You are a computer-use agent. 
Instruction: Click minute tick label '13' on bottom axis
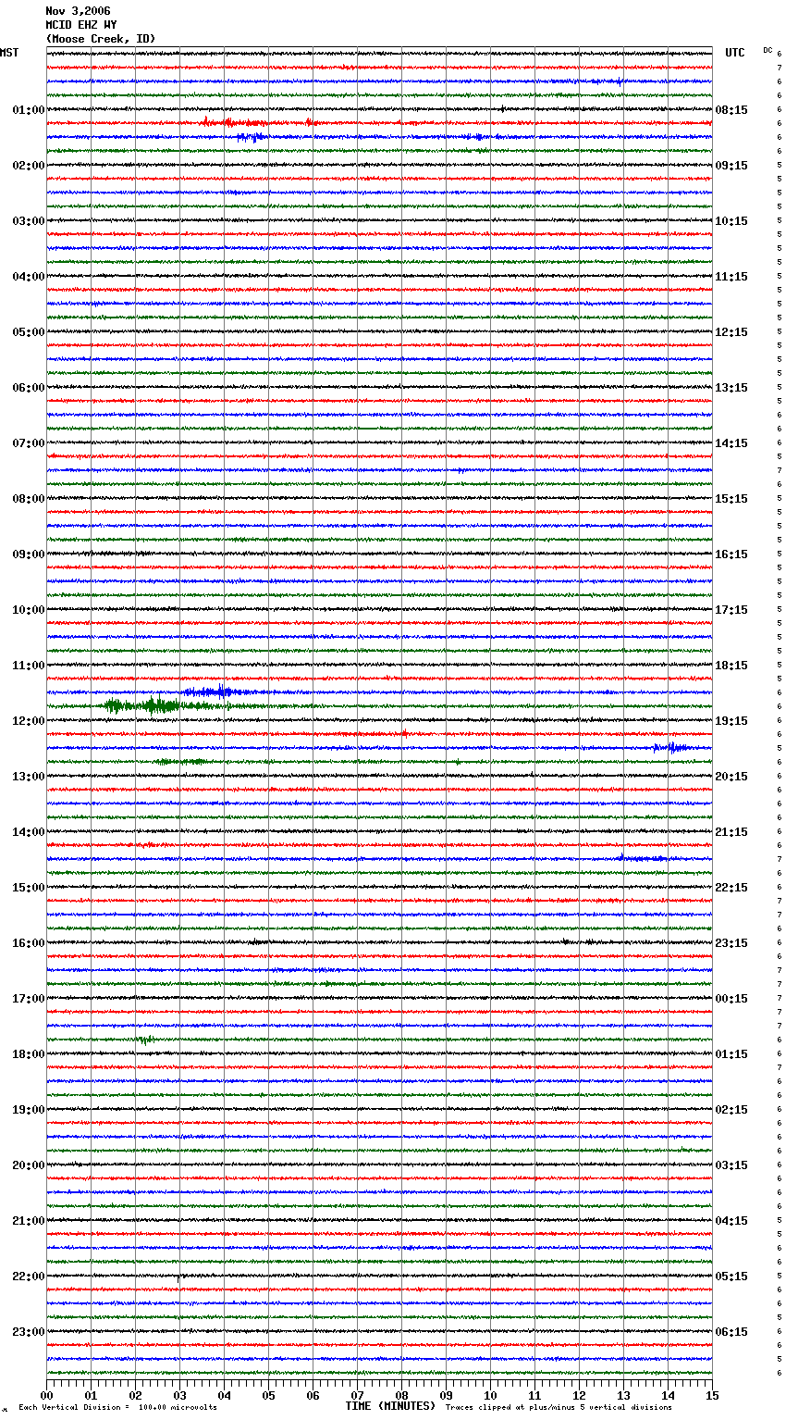tap(623, 1395)
